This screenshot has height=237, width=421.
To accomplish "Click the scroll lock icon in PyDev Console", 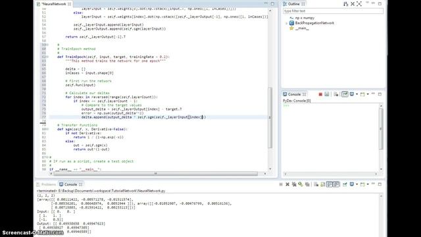I will 336,94.
